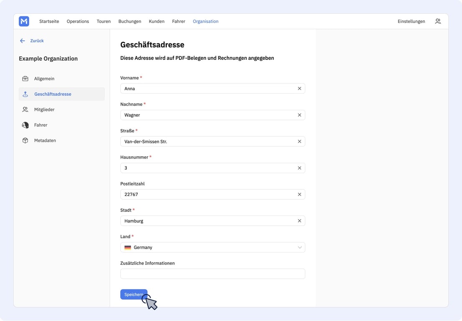Clear the Nachname field with X
The width and height of the screenshot is (462, 321).
pos(299,115)
